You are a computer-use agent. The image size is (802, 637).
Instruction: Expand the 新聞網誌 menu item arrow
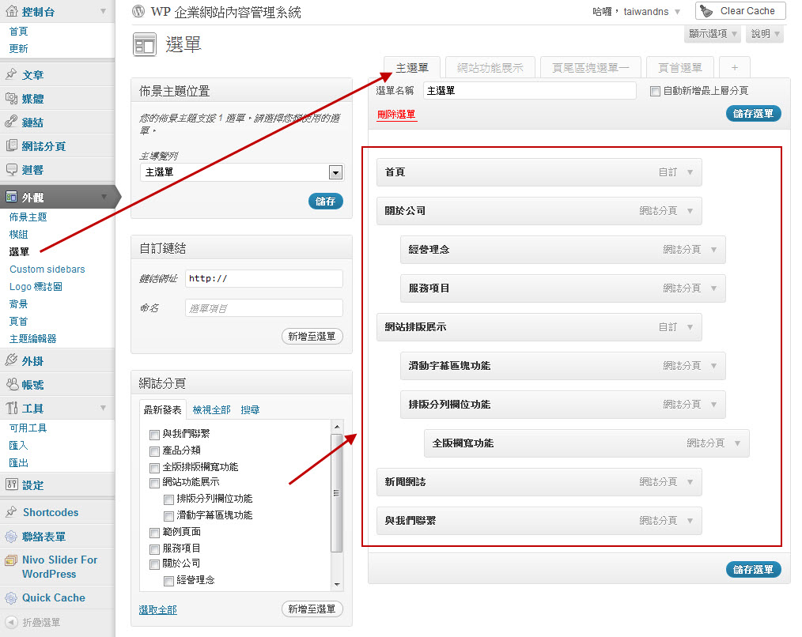(690, 481)
